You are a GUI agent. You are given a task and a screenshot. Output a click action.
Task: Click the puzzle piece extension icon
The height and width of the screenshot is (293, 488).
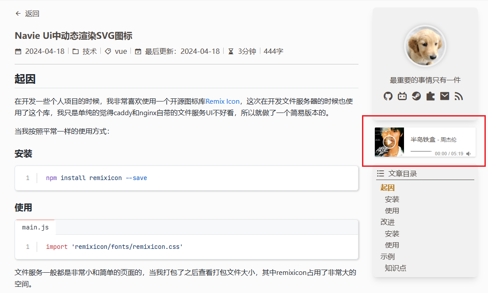[x=431, y=96]
